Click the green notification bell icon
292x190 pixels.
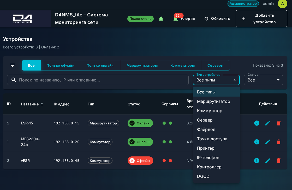click(161, 19)
